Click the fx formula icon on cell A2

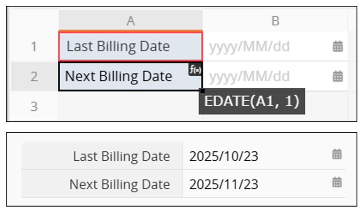coord(195,69)
